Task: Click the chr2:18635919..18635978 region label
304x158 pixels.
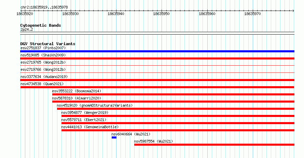Action: [x=44, y=8]
